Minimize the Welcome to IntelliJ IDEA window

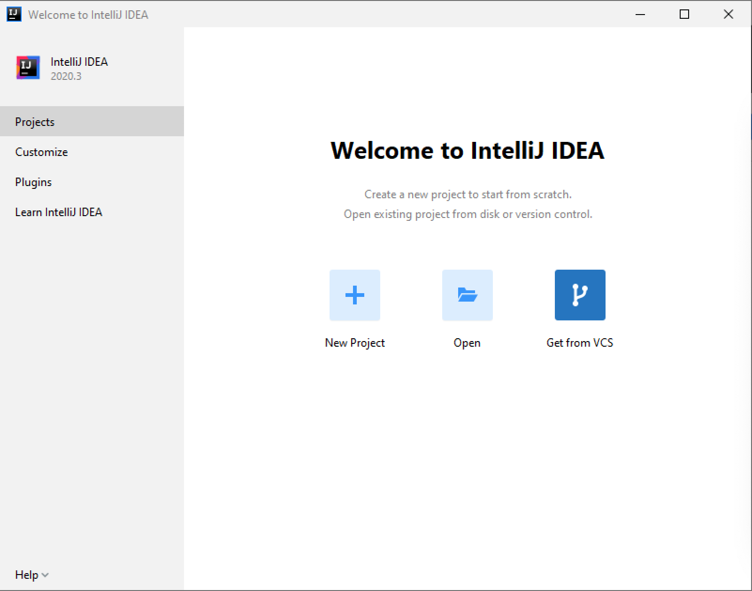[x=640, y=15]
